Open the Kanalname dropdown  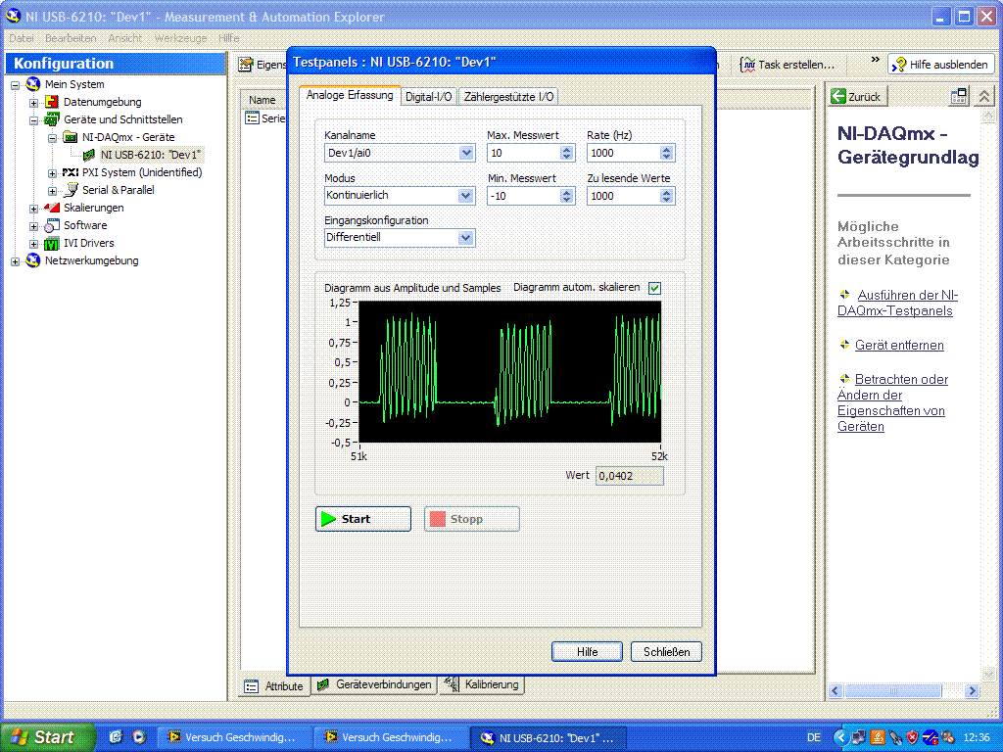tap(466, 153)
